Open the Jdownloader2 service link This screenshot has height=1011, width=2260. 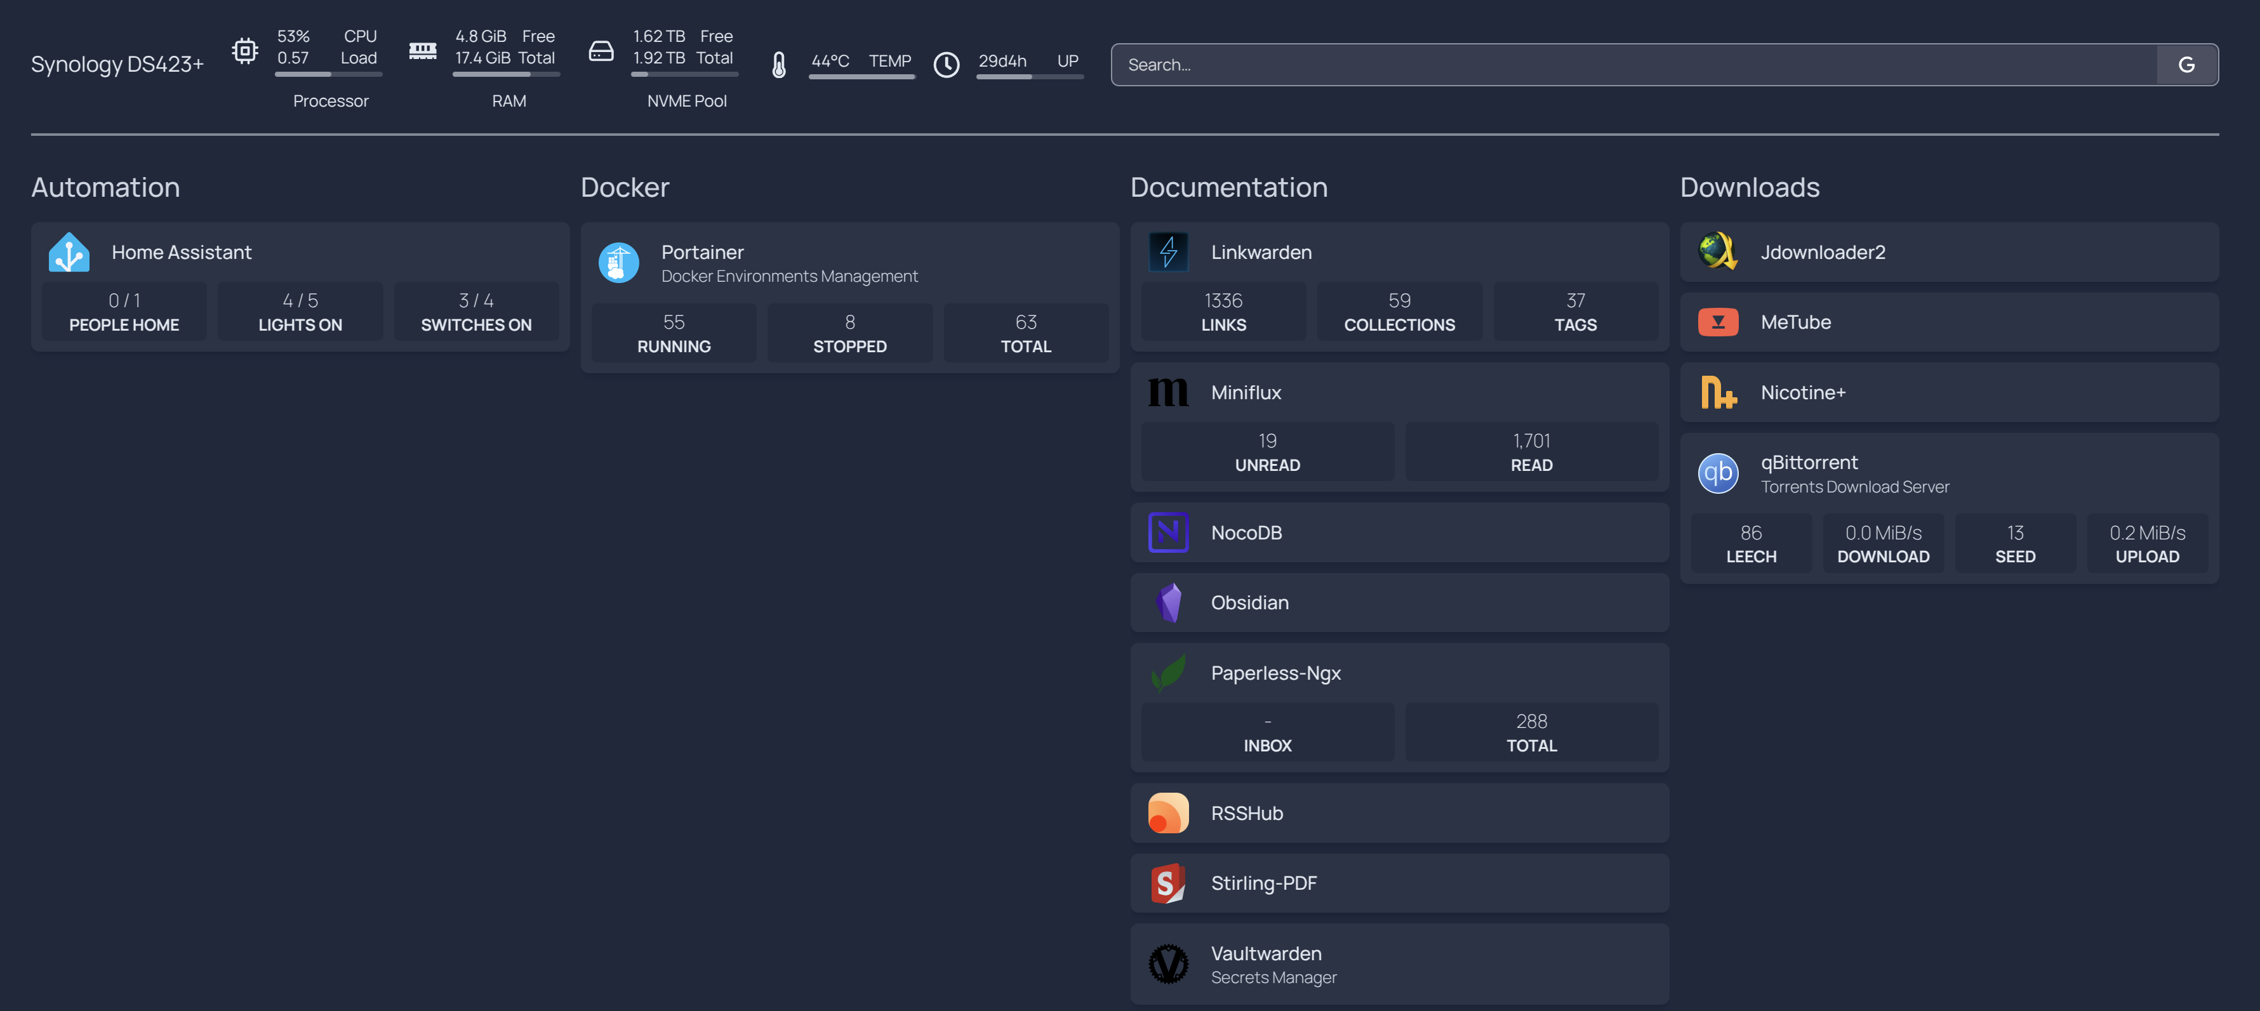click(x=1823, y=253)
